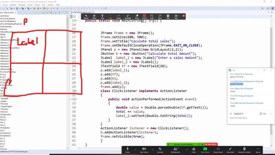This screenshot has height=155, width=275.
Task: Open the Source menu in Eclipse
Action: pyautogui.click(x=5, y=5)
